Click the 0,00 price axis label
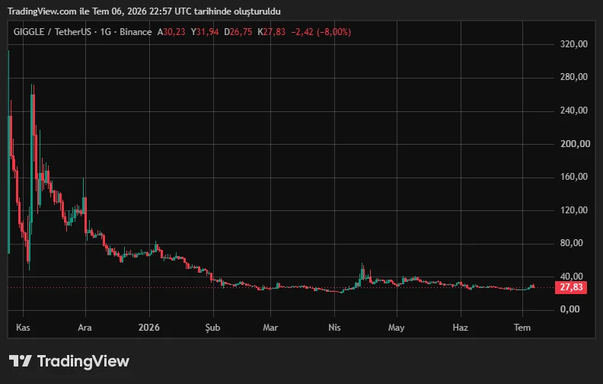 tap(570, 309)
